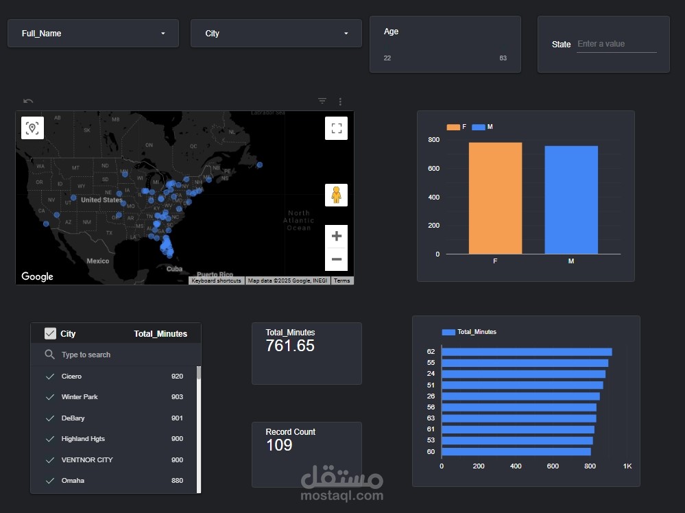Click the Total_Minutes legend swatch in bar chart
This screenshot has height=513, width=685.
[448, 332]
